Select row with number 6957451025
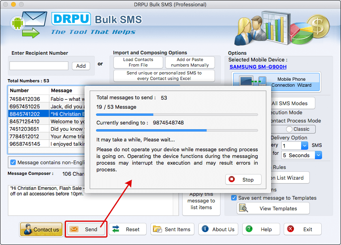Screen dimensions: 341x245 click(47, 106)
